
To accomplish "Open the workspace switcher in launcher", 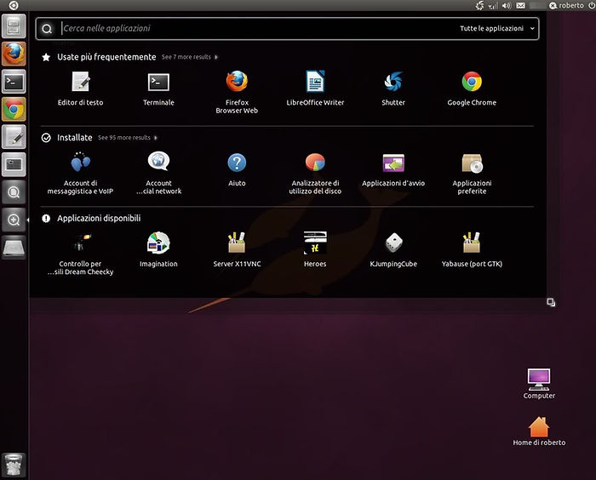I will [x=14, y=164].
